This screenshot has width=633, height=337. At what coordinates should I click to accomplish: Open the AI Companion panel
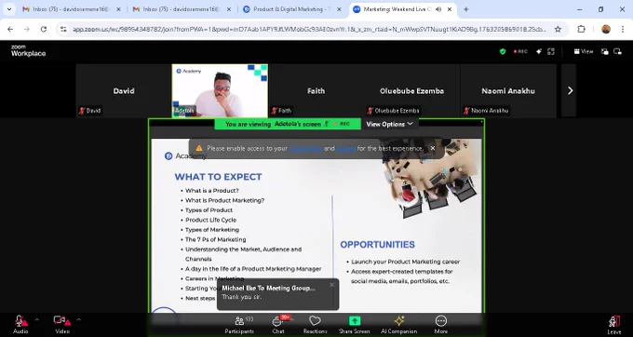[x=398, y=325]
